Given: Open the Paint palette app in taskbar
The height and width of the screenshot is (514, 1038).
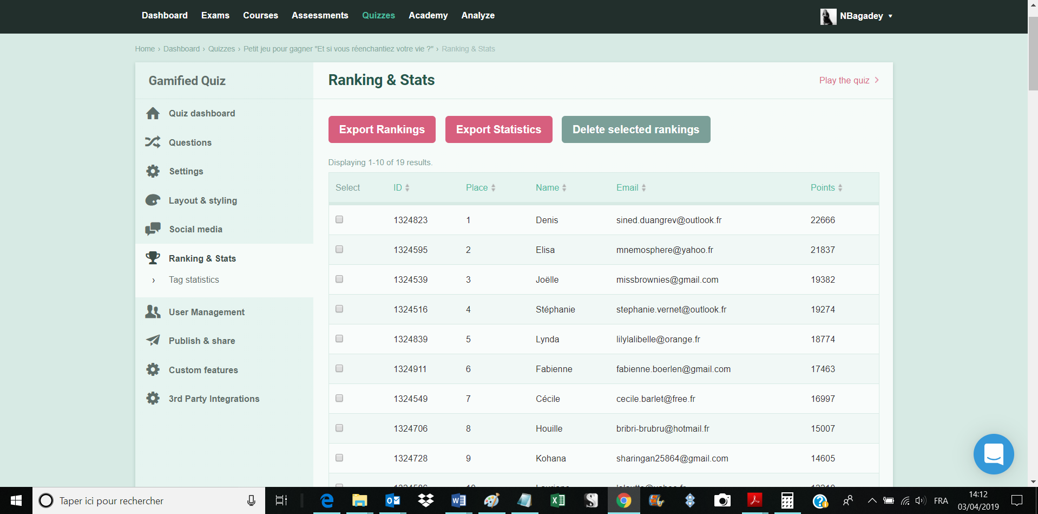Looking at the screenshot, I should click(491, 500).
